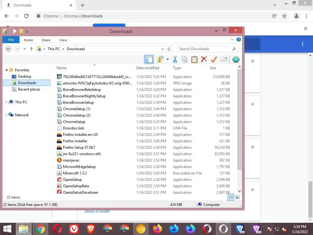Open Firefox from the taskbar
Screen dimensions: 313x235
point(157,229)
